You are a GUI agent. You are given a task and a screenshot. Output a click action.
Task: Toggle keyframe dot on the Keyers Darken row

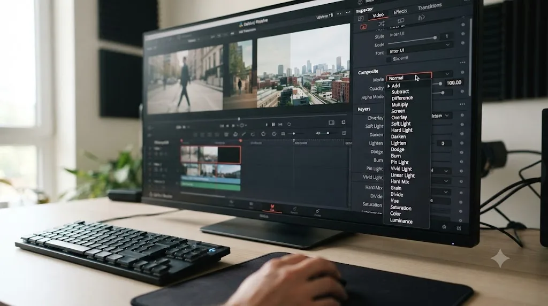462,133
